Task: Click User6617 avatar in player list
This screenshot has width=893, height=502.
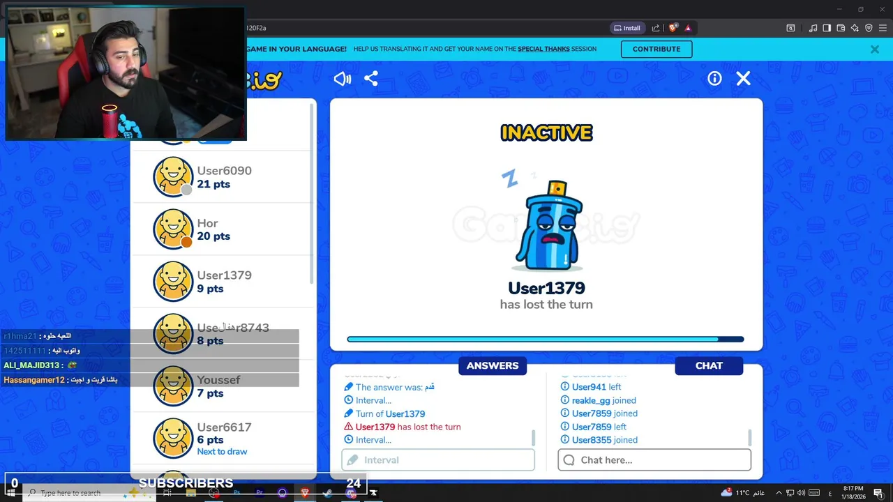Action: (173, 438)
